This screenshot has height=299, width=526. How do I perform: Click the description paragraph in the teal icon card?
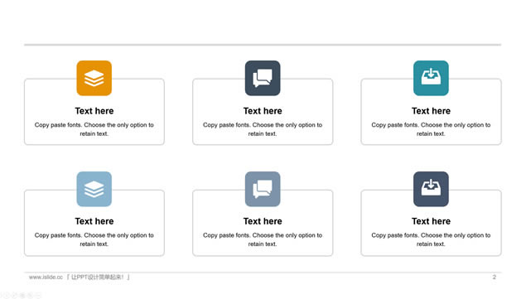click(x=431, y=129)
